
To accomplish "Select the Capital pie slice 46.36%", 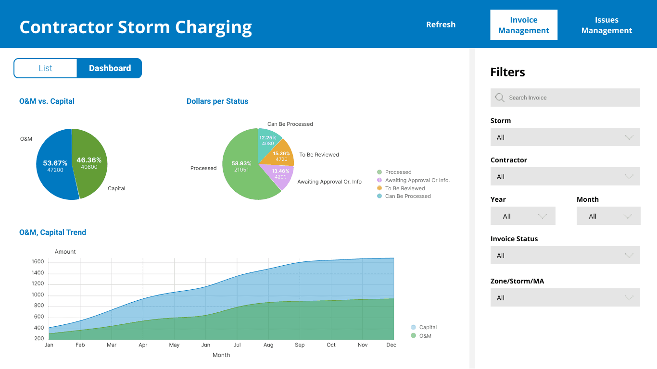I will (x=90, y=163).
